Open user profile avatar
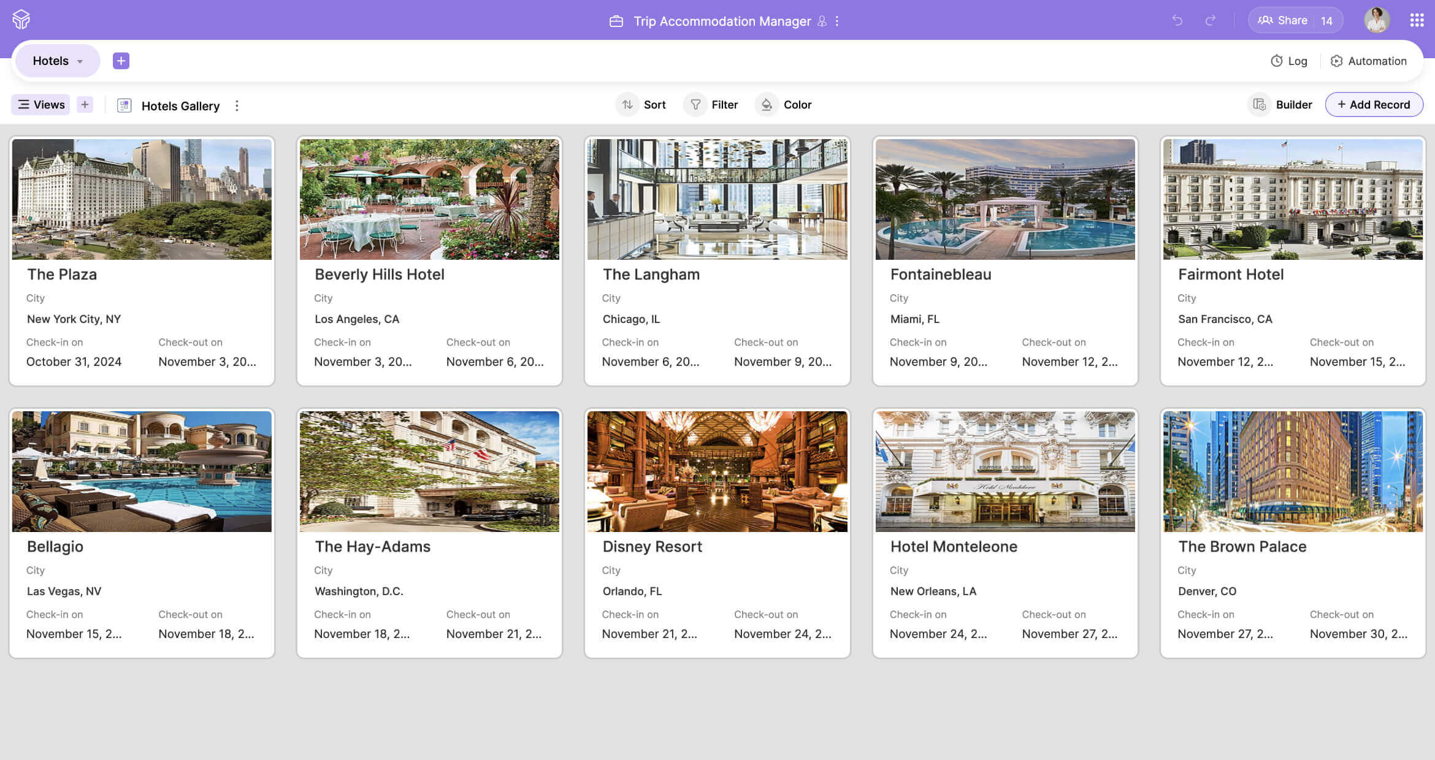 [x=1376, y=20]
